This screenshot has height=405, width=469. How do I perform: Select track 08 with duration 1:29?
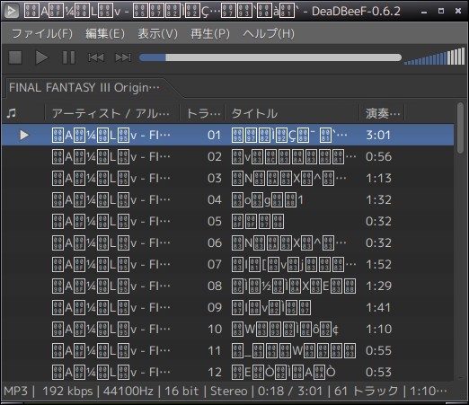coord(227,286)
